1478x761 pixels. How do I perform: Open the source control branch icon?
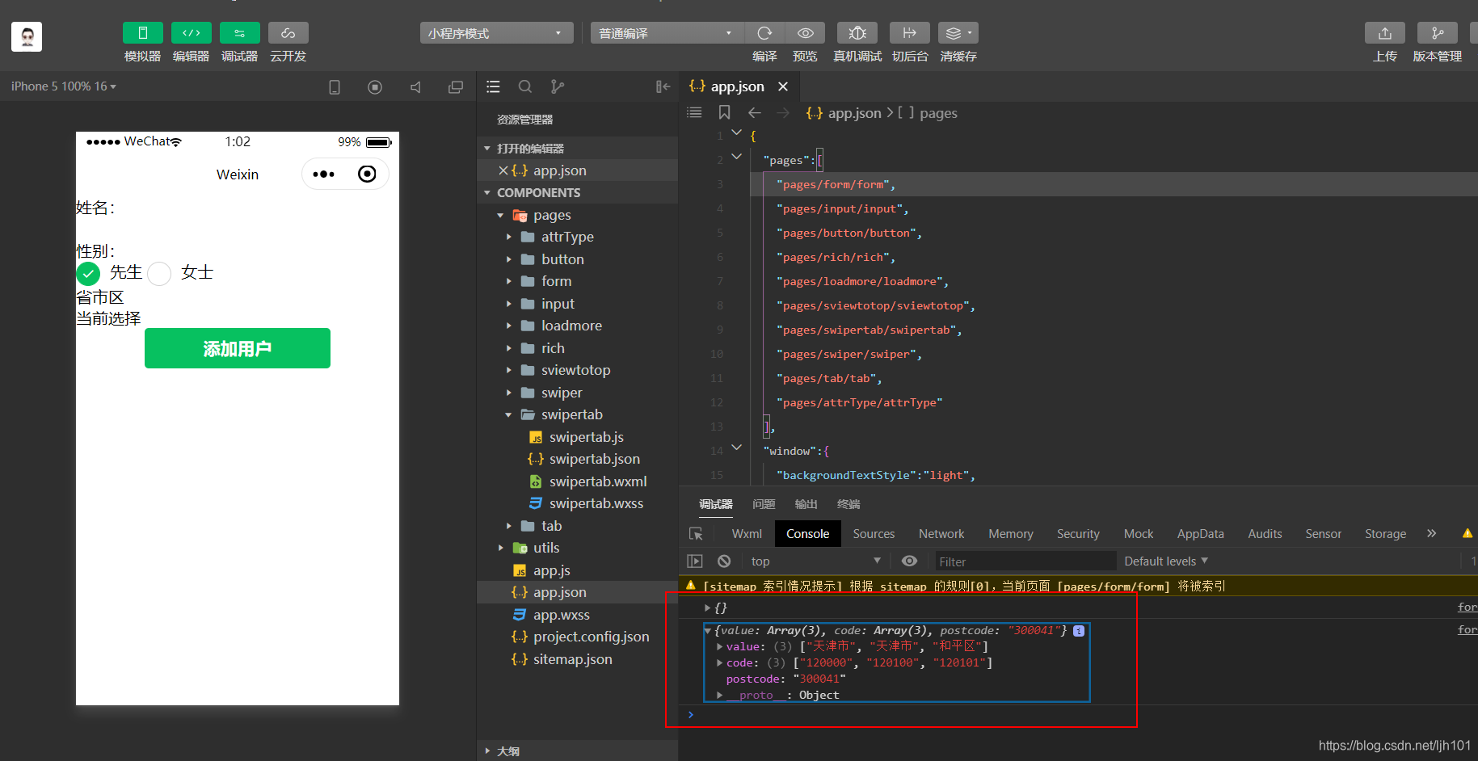click(x=558, y=86)
